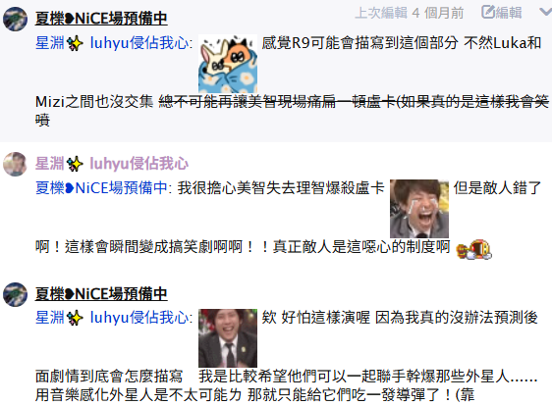
Task: Click the 夏櫟NiCE場預備中 mention in second comment
Action: coord(103,187)
